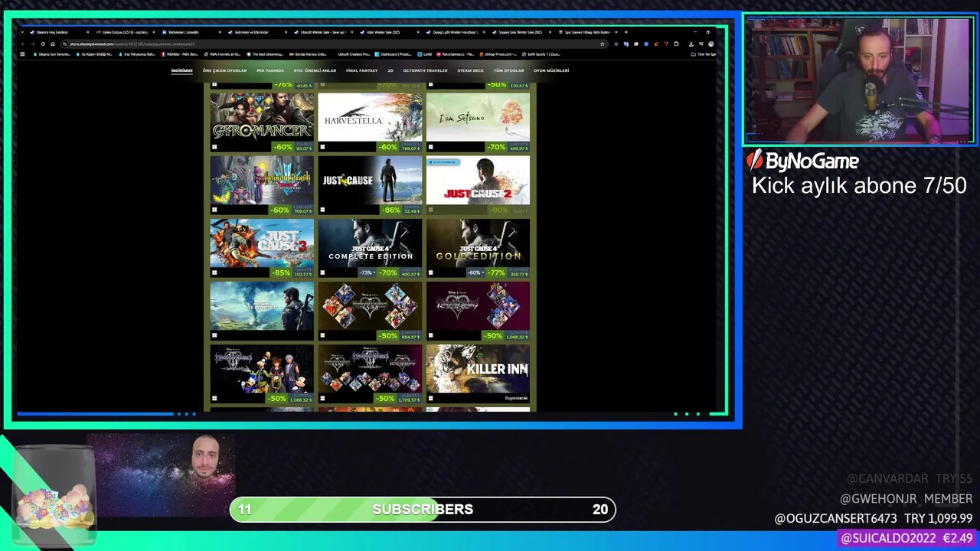Viewport: 980px width, 551px height.
Task: Click the -70% discount on I am Setsuna
Action: pos(498,147)
